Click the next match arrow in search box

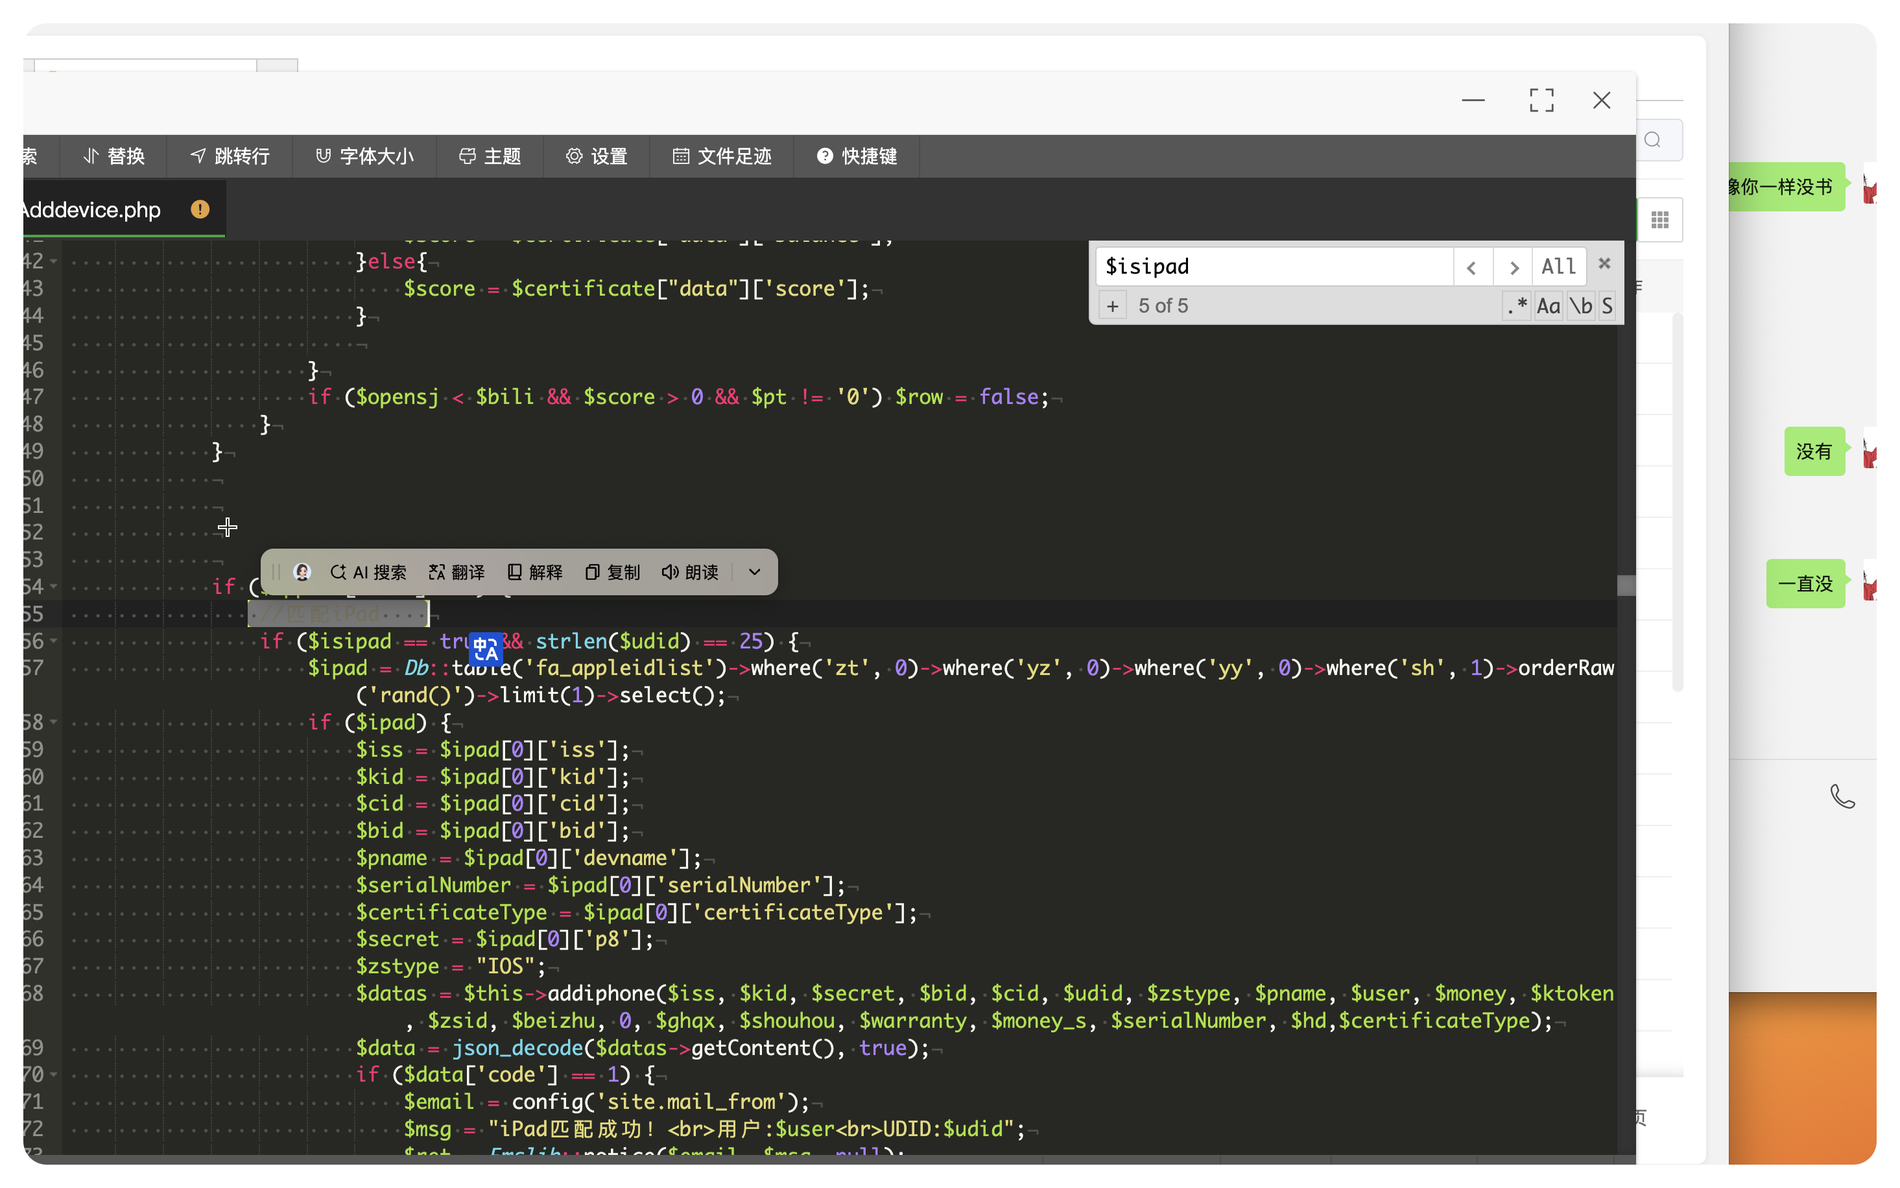point(1513,267)
